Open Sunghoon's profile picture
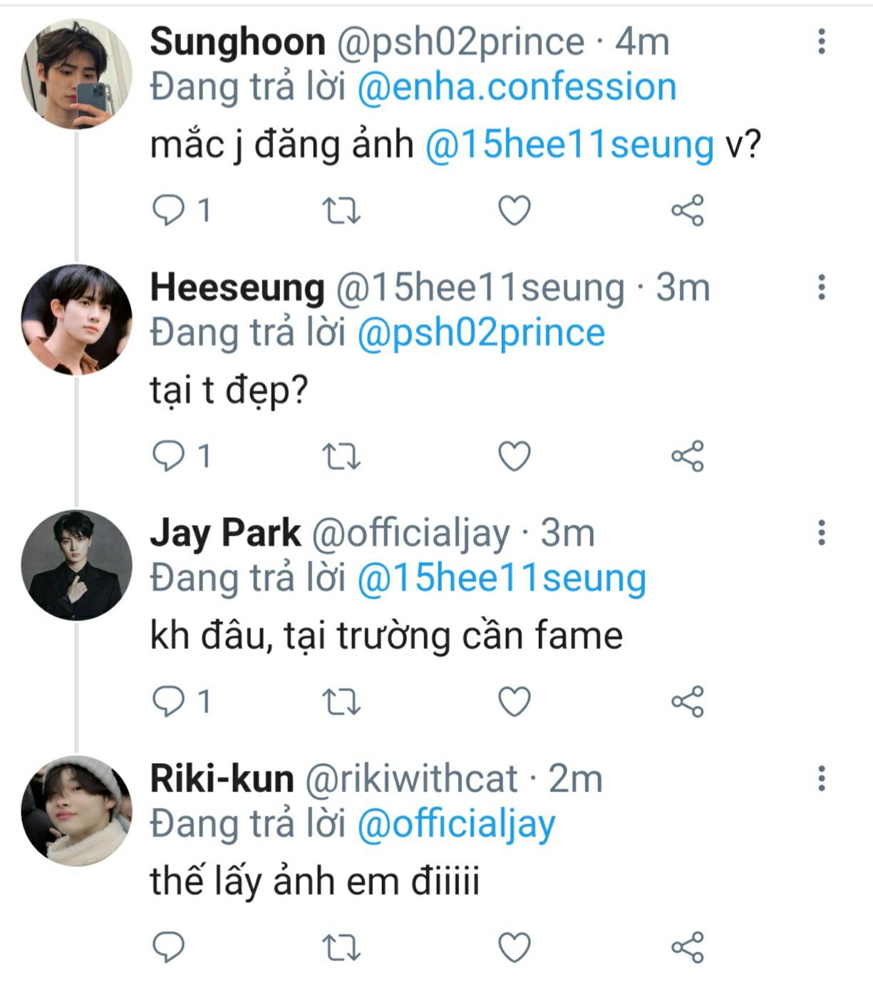The width and height of the screenshot is (873, 981). 76,74
